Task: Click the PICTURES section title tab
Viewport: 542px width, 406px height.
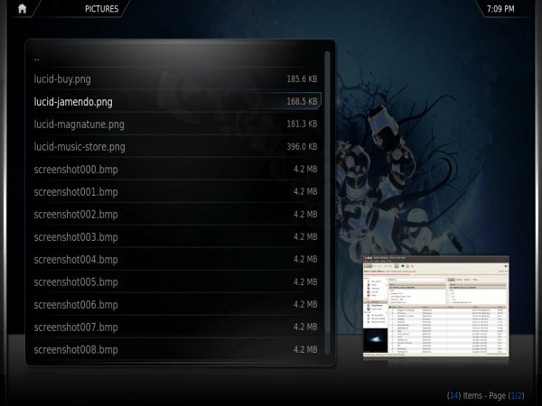Action: (x=100, y=9)
